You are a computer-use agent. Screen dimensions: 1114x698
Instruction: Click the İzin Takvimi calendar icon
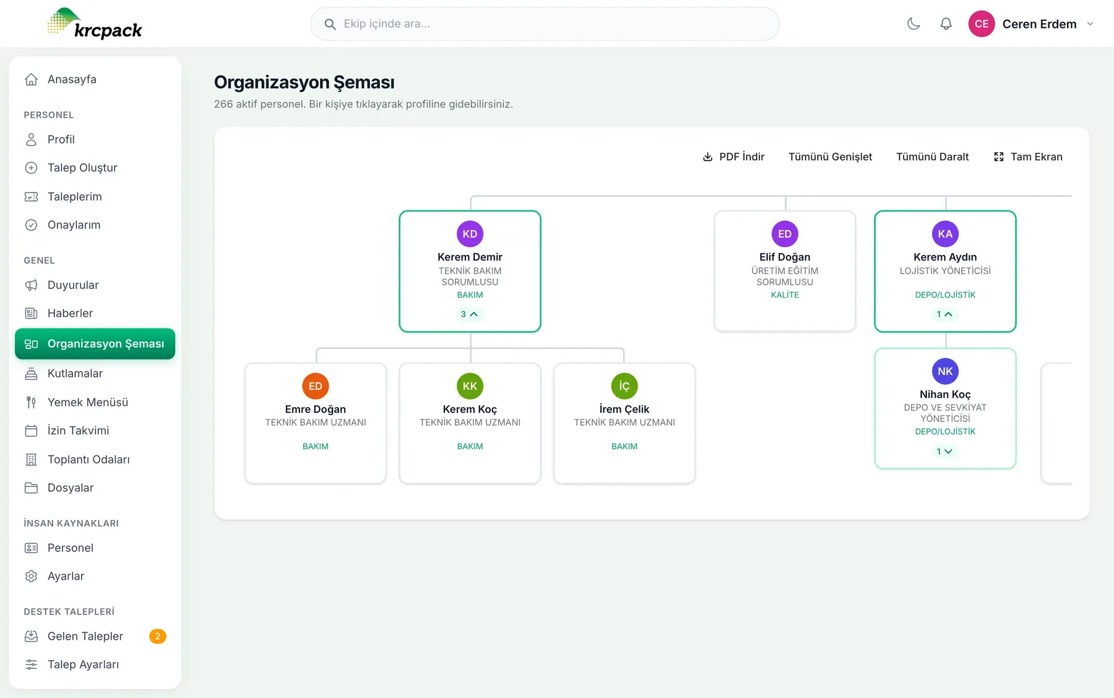pyautogui.click(x=31, y=431)
